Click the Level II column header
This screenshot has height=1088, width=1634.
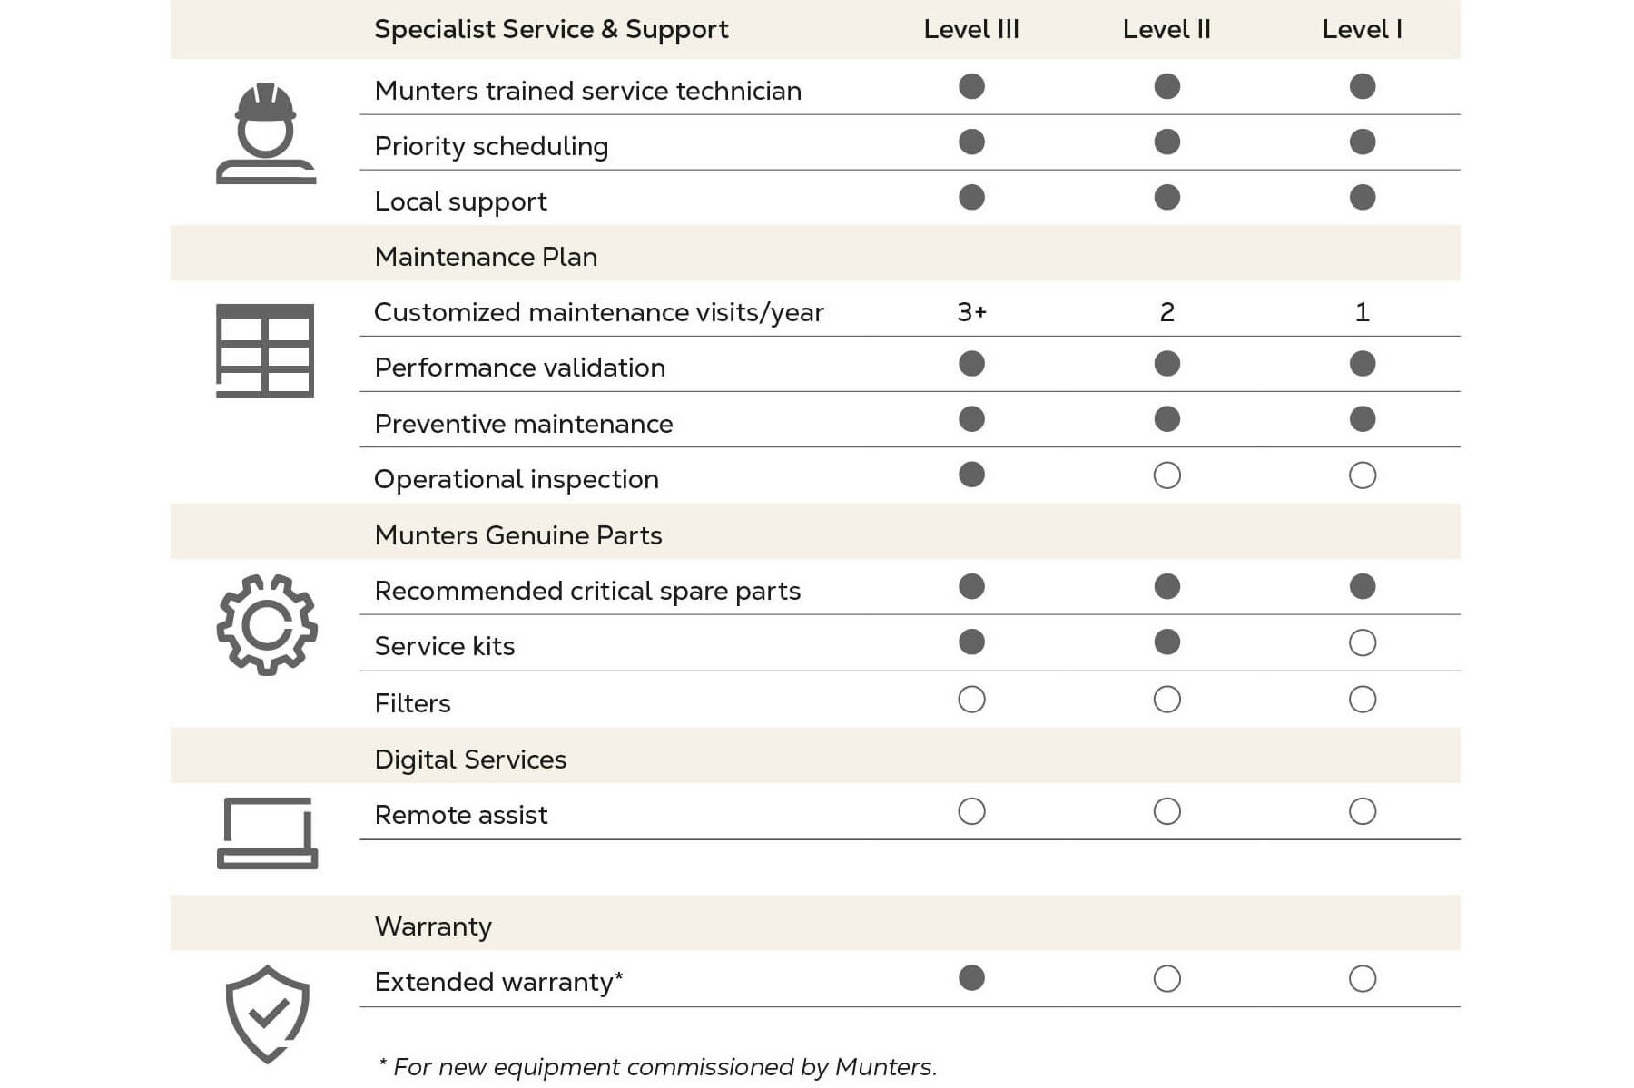tap(1166, 30)
